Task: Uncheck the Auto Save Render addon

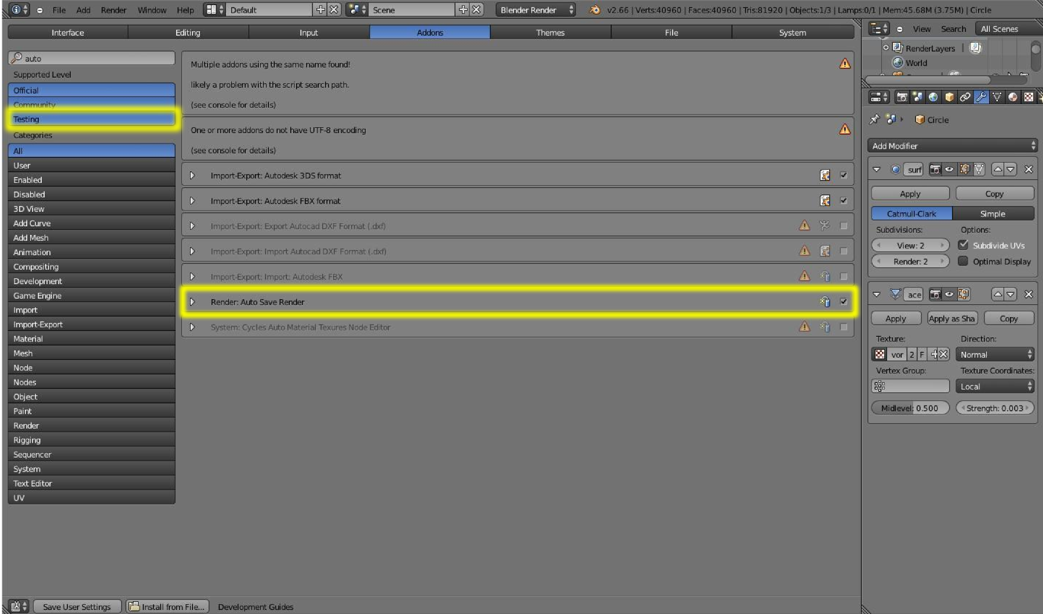Action: [x=844, y=302]
